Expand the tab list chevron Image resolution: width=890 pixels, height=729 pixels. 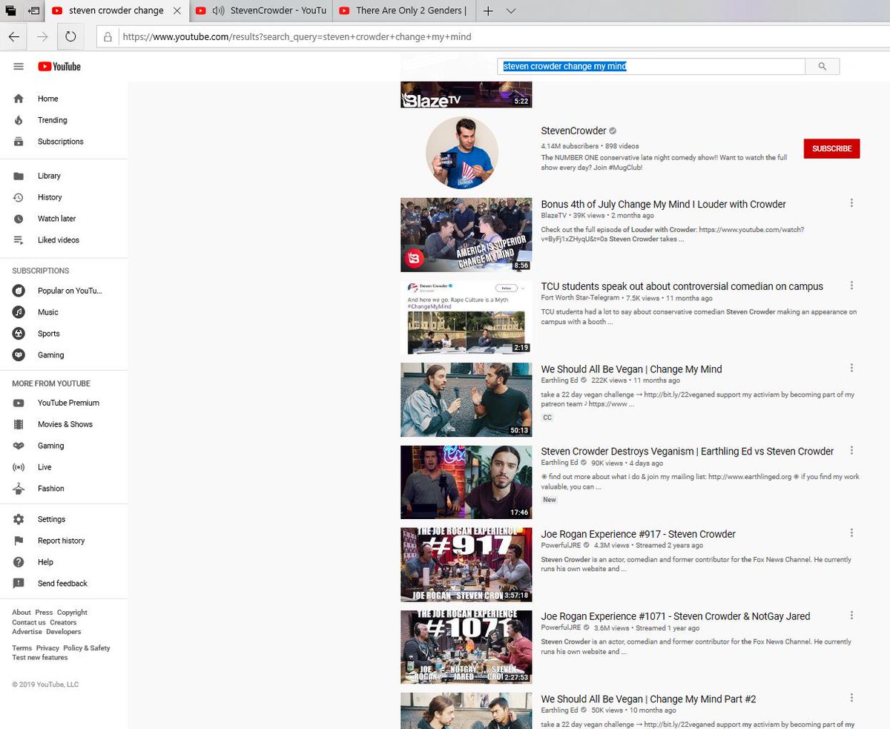click(511, 10)
